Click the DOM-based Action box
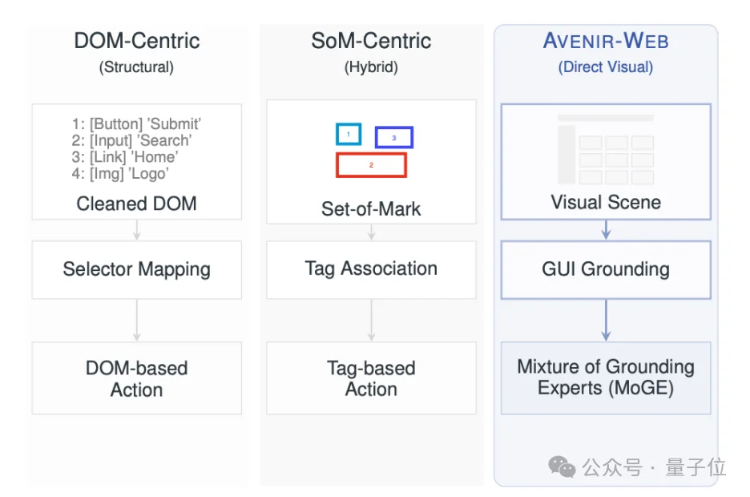Screen dimensions: 750x497 click(137, 378)
